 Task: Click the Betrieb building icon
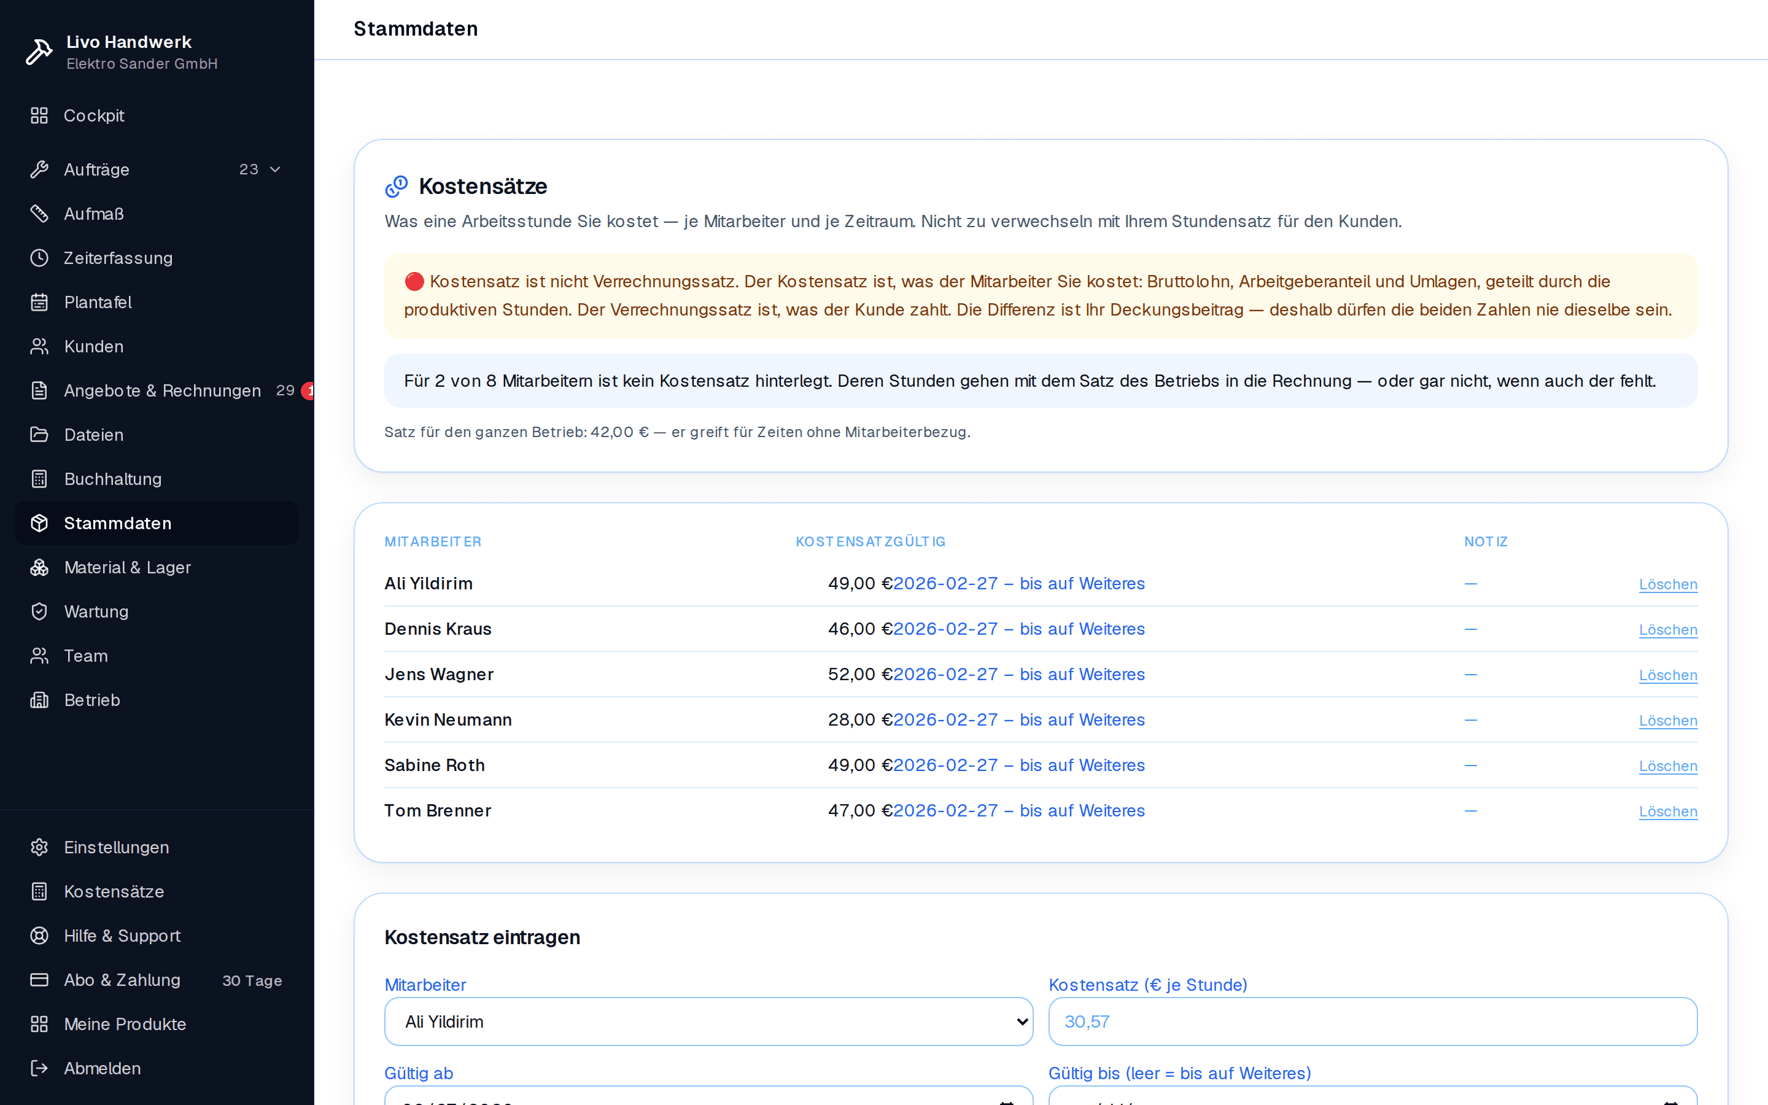pyautogui.click(x=39, y=700)
